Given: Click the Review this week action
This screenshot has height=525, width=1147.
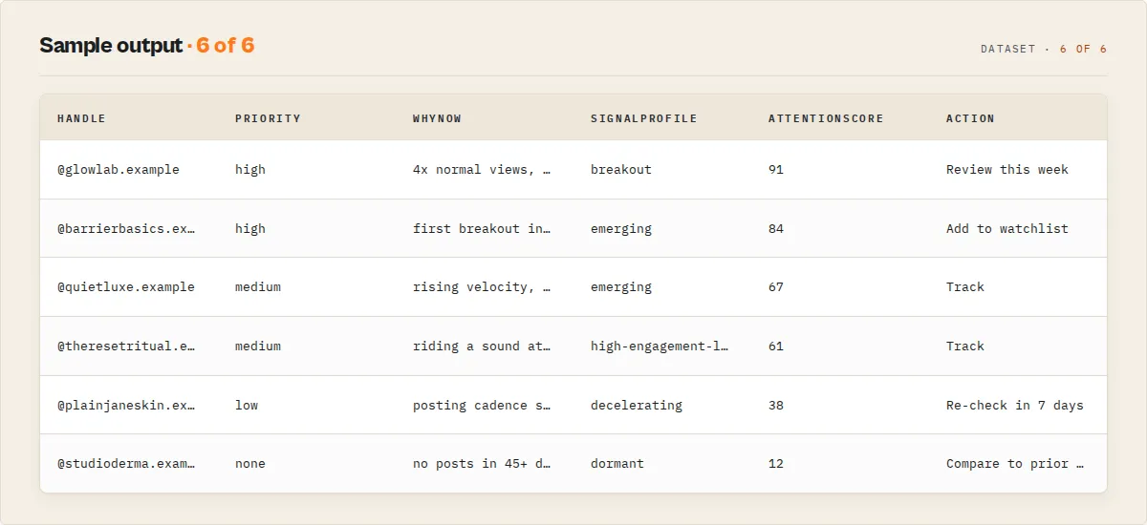Looking at the screenshot, I should [1007, 169].
